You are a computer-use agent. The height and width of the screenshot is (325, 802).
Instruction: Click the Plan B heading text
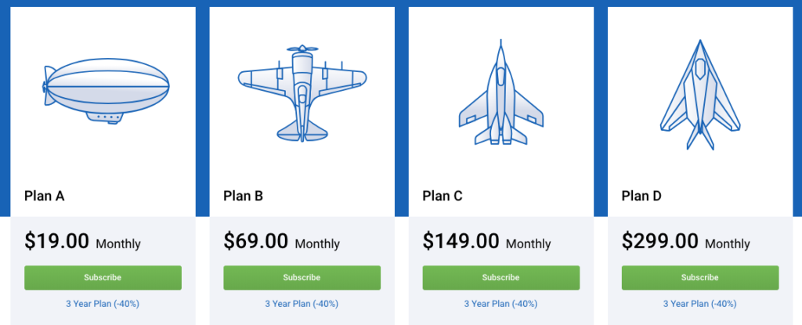(244, 196)
